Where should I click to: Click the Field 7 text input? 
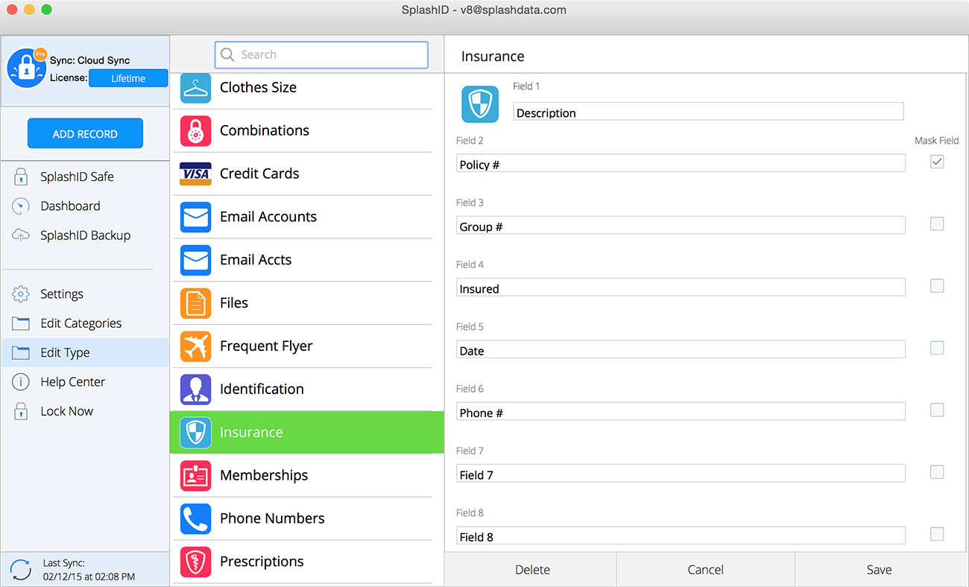[681, 474]
